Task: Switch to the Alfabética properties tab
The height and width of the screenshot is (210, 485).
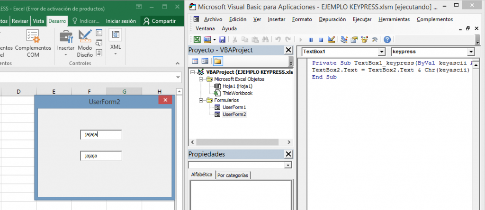Action: 202,175
